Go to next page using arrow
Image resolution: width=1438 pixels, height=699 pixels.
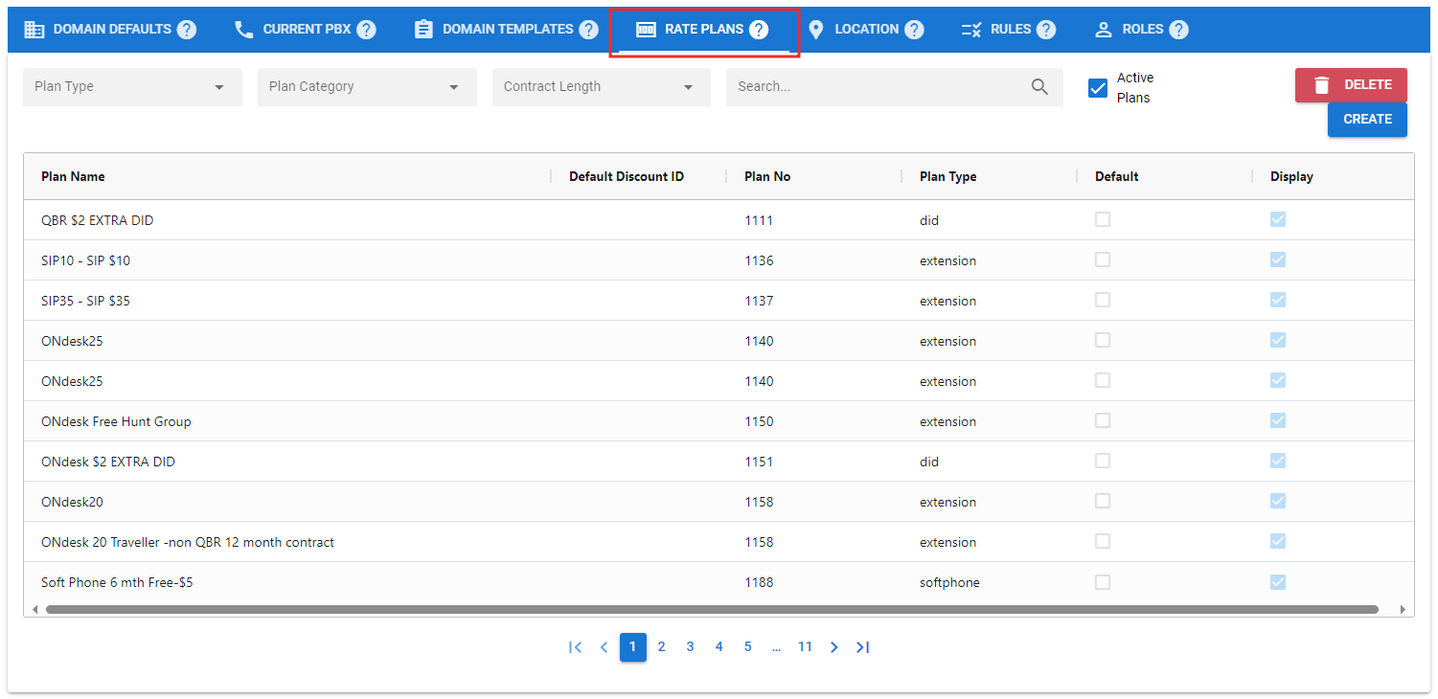[833, 647]
